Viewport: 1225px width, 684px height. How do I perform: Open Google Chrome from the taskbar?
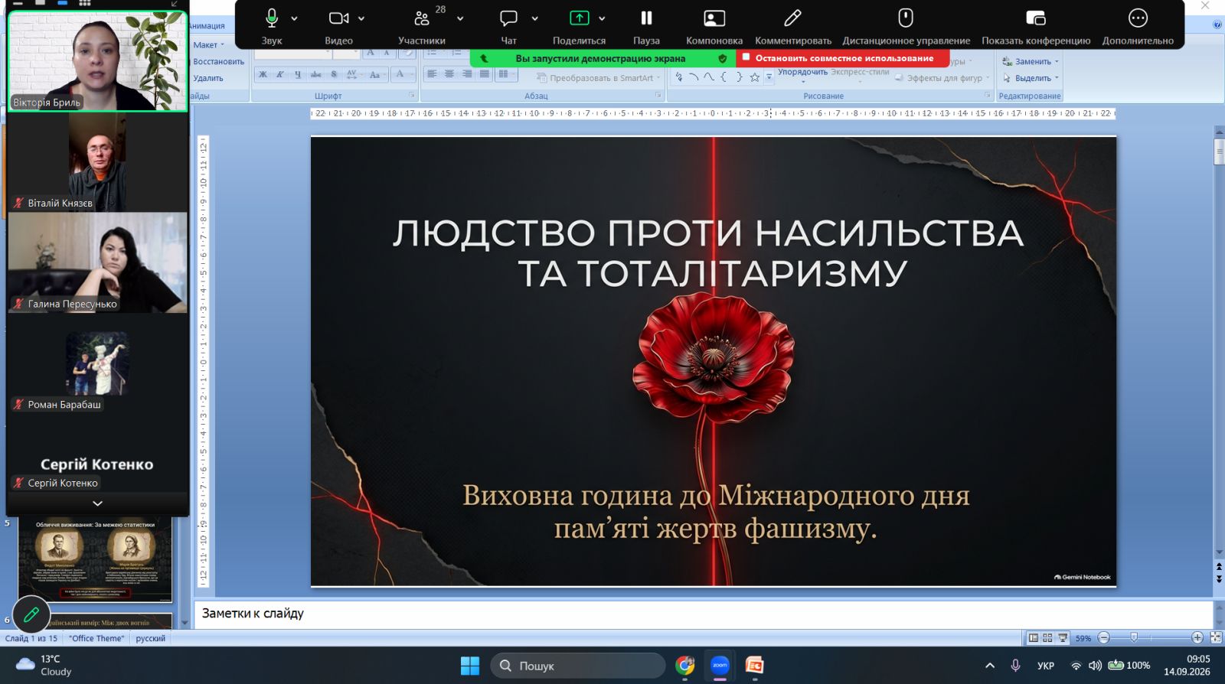point(684,665)
